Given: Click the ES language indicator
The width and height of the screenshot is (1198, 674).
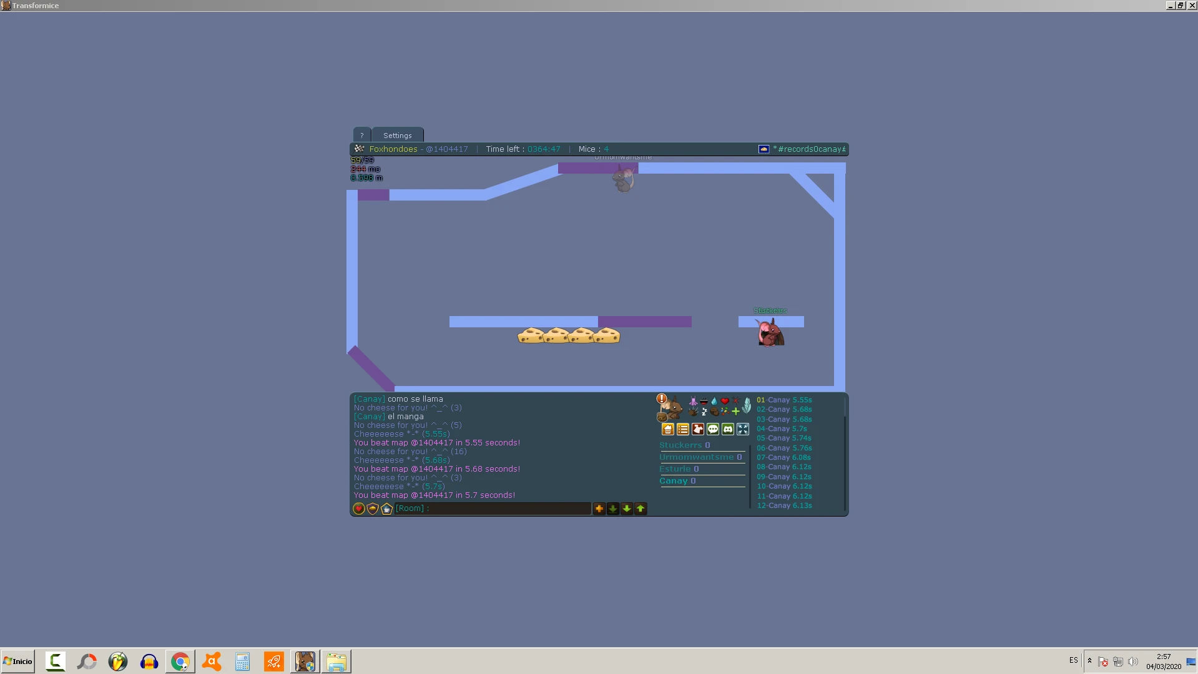Looking at the screenshot, I should click(x=1074, y=660).
